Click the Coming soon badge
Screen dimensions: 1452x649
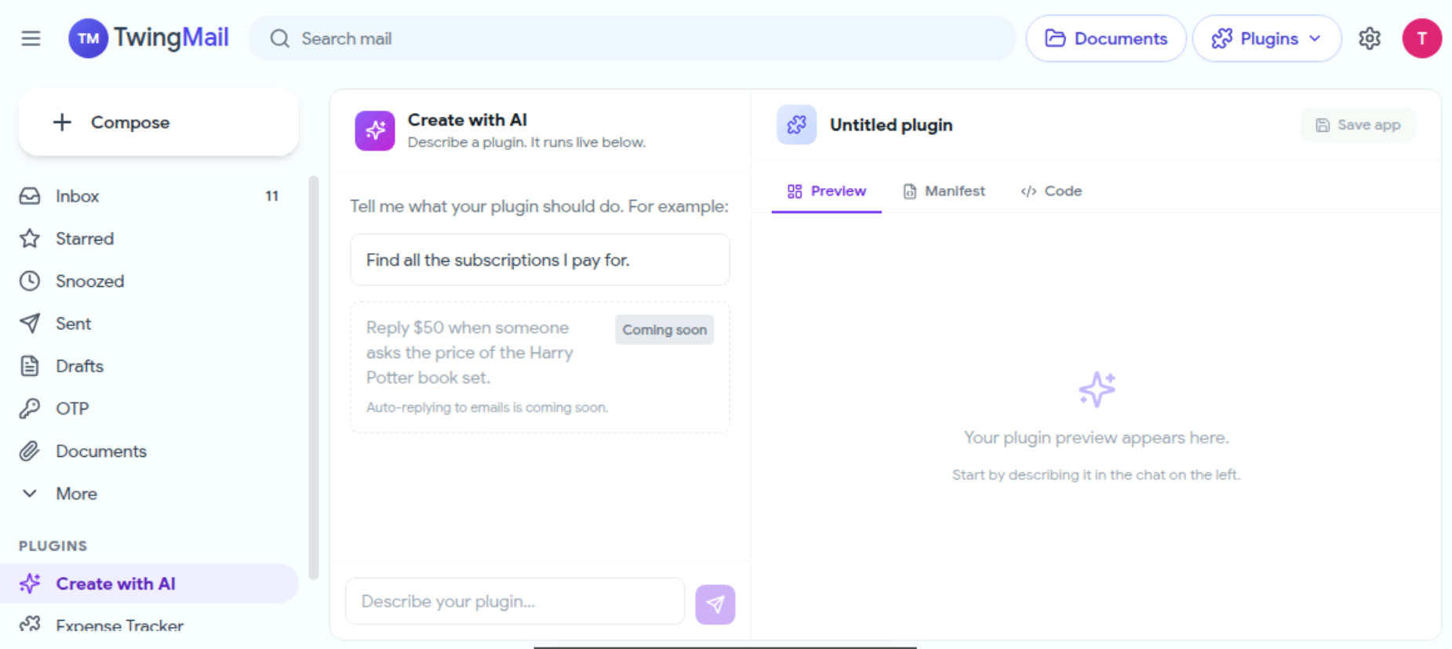pyautogui.click(x=664, y=330)
